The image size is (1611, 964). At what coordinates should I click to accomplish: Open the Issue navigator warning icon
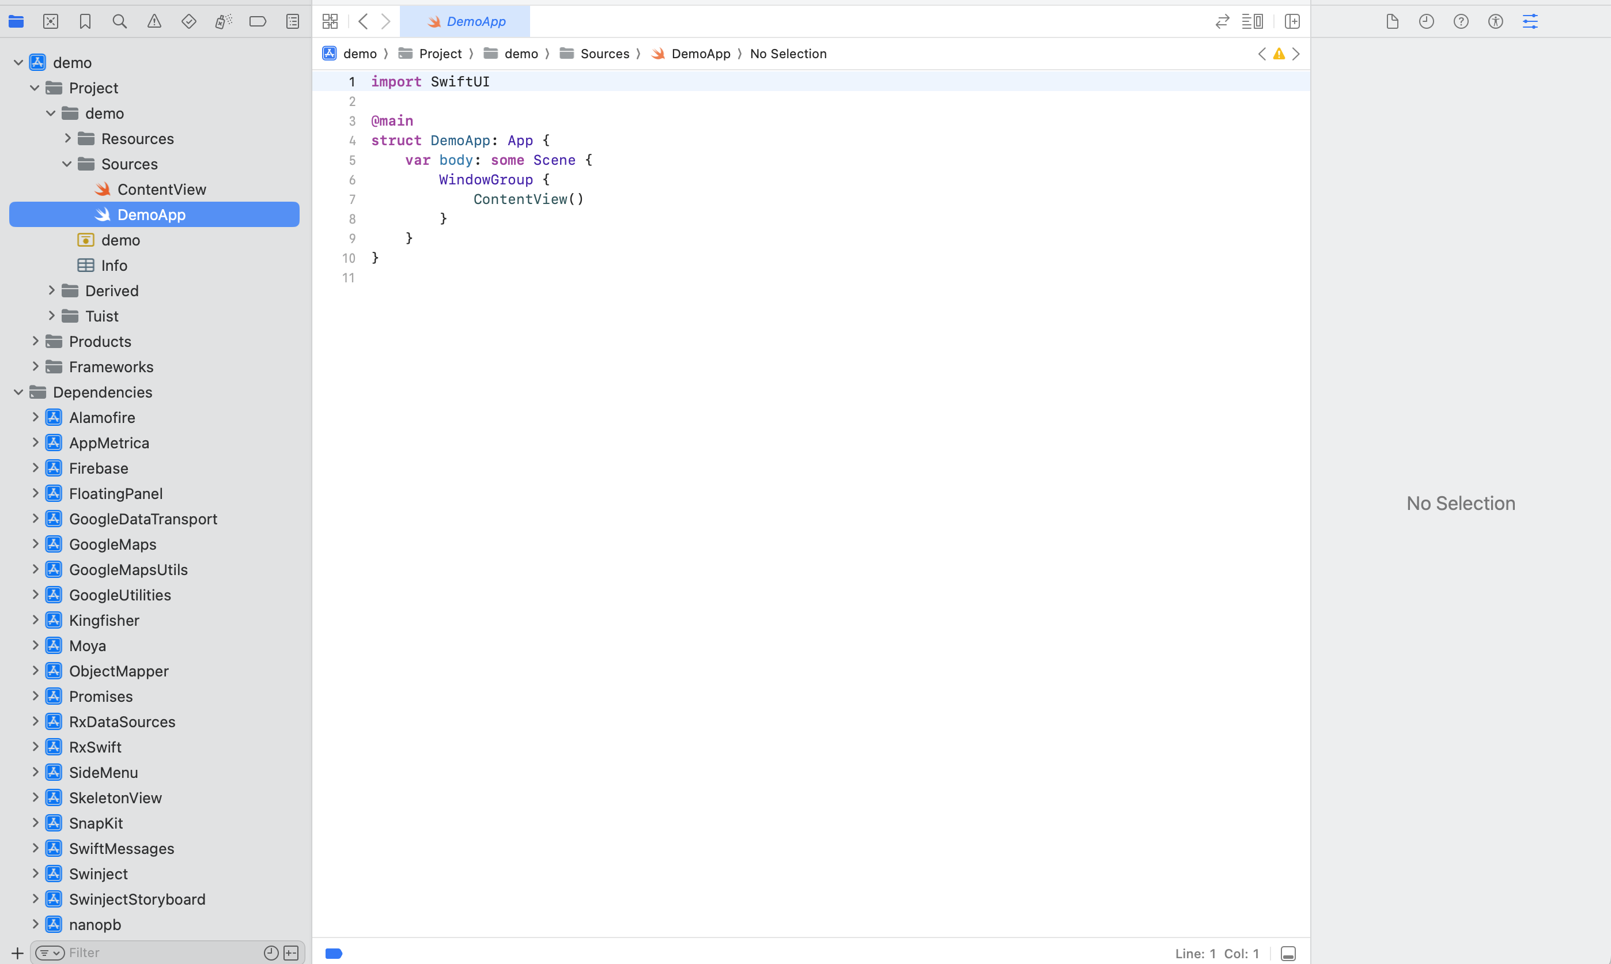coord(154,21)
